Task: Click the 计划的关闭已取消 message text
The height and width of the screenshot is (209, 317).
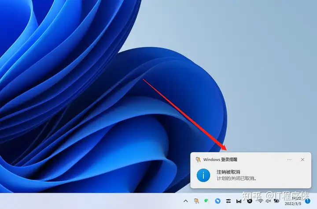Action: pos(236,179)
